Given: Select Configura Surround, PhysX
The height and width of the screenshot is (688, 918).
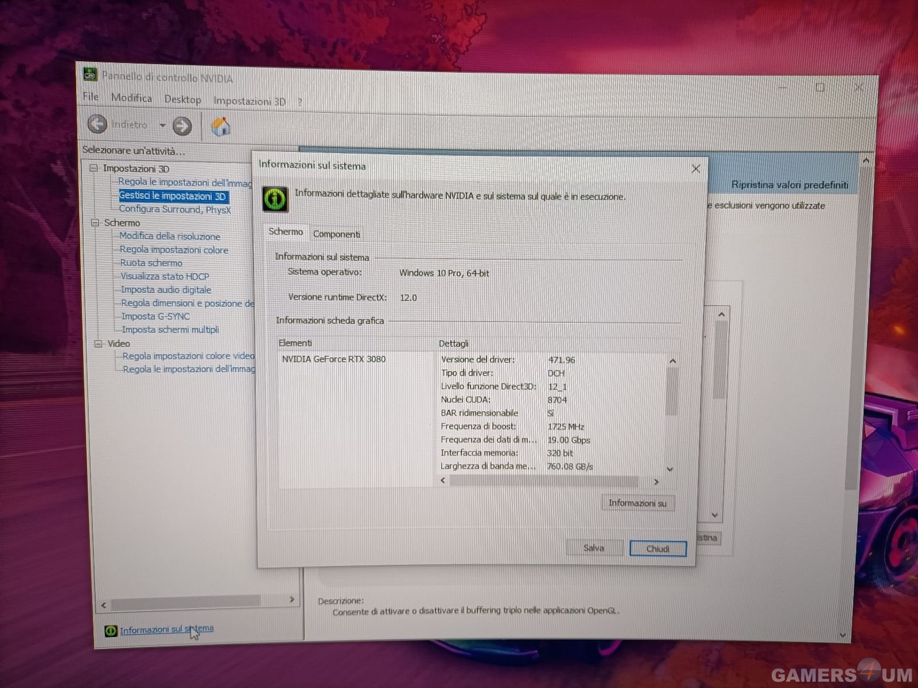Looking at the screenshot, I should pos(175,209).
